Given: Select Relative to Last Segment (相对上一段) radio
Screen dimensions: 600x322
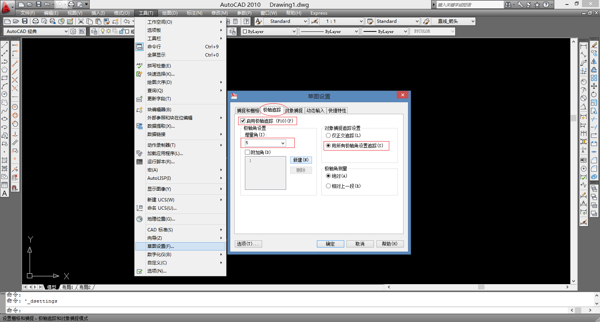Looking at the screenshot, I should (x=328, y=186).
